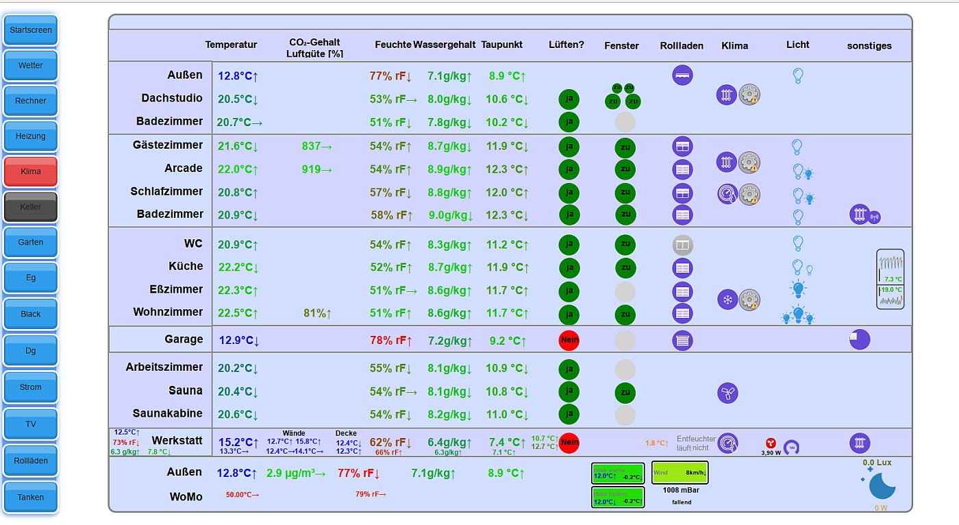Open the Werkstatt radiator icon under sonstiges
The height and width of the screenshot is (525, 959).
coord(860,443)
